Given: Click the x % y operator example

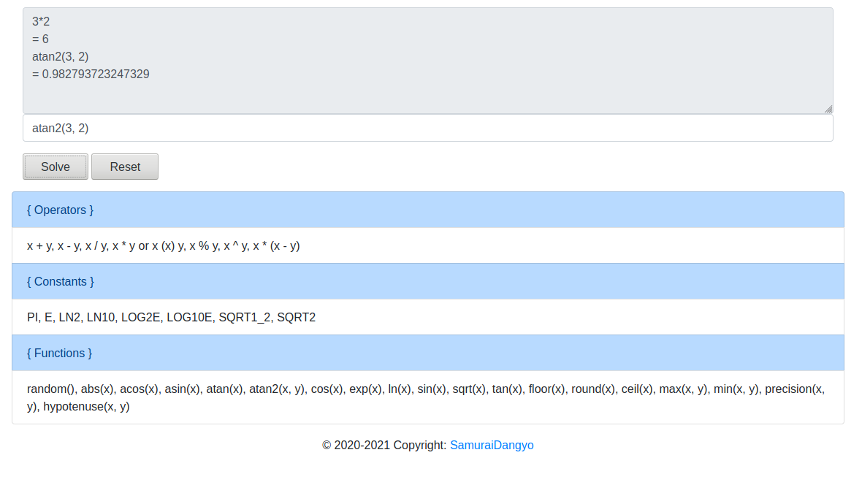Looking at the screenshot, I should point(204,245).
